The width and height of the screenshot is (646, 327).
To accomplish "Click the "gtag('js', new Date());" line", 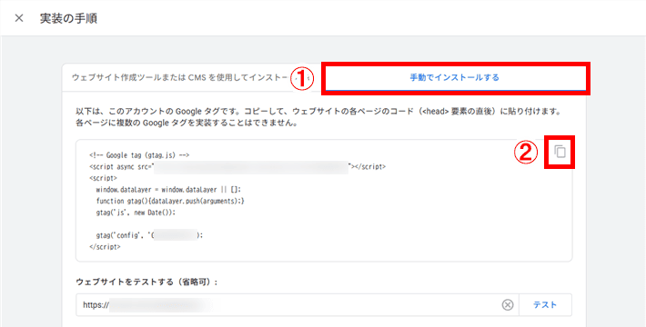I will click(136, 213).
